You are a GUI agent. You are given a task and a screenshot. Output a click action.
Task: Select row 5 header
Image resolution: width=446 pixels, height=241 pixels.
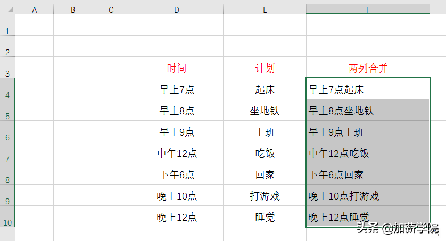[7, 110]
